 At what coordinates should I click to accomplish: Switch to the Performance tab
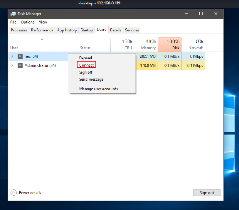point(42,30)
